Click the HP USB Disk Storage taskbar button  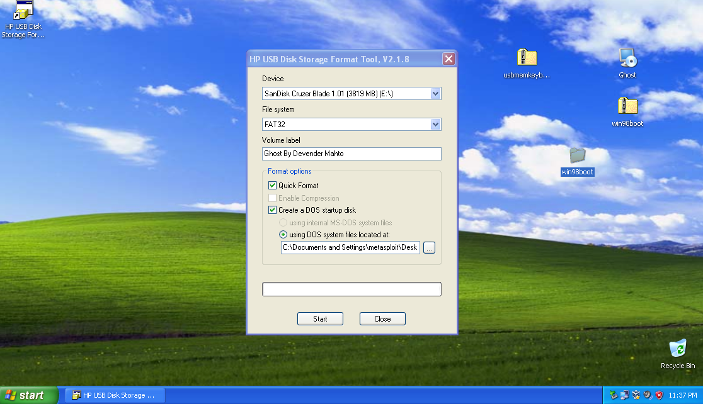point(115,395)
